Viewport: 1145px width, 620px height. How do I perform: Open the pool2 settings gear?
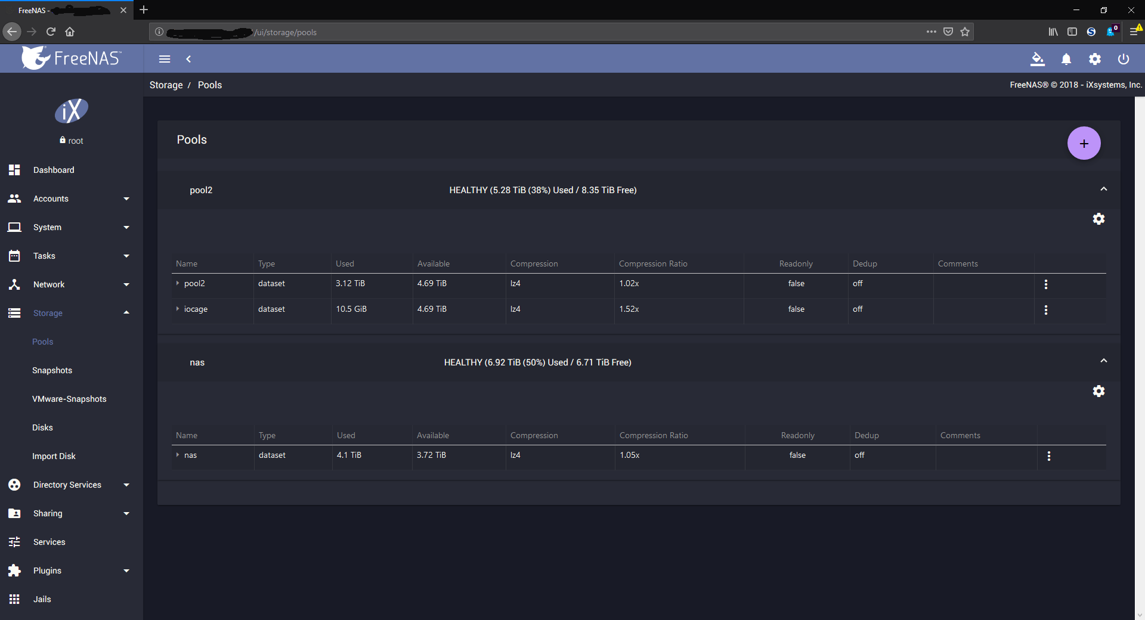[x=1098, y=219]
